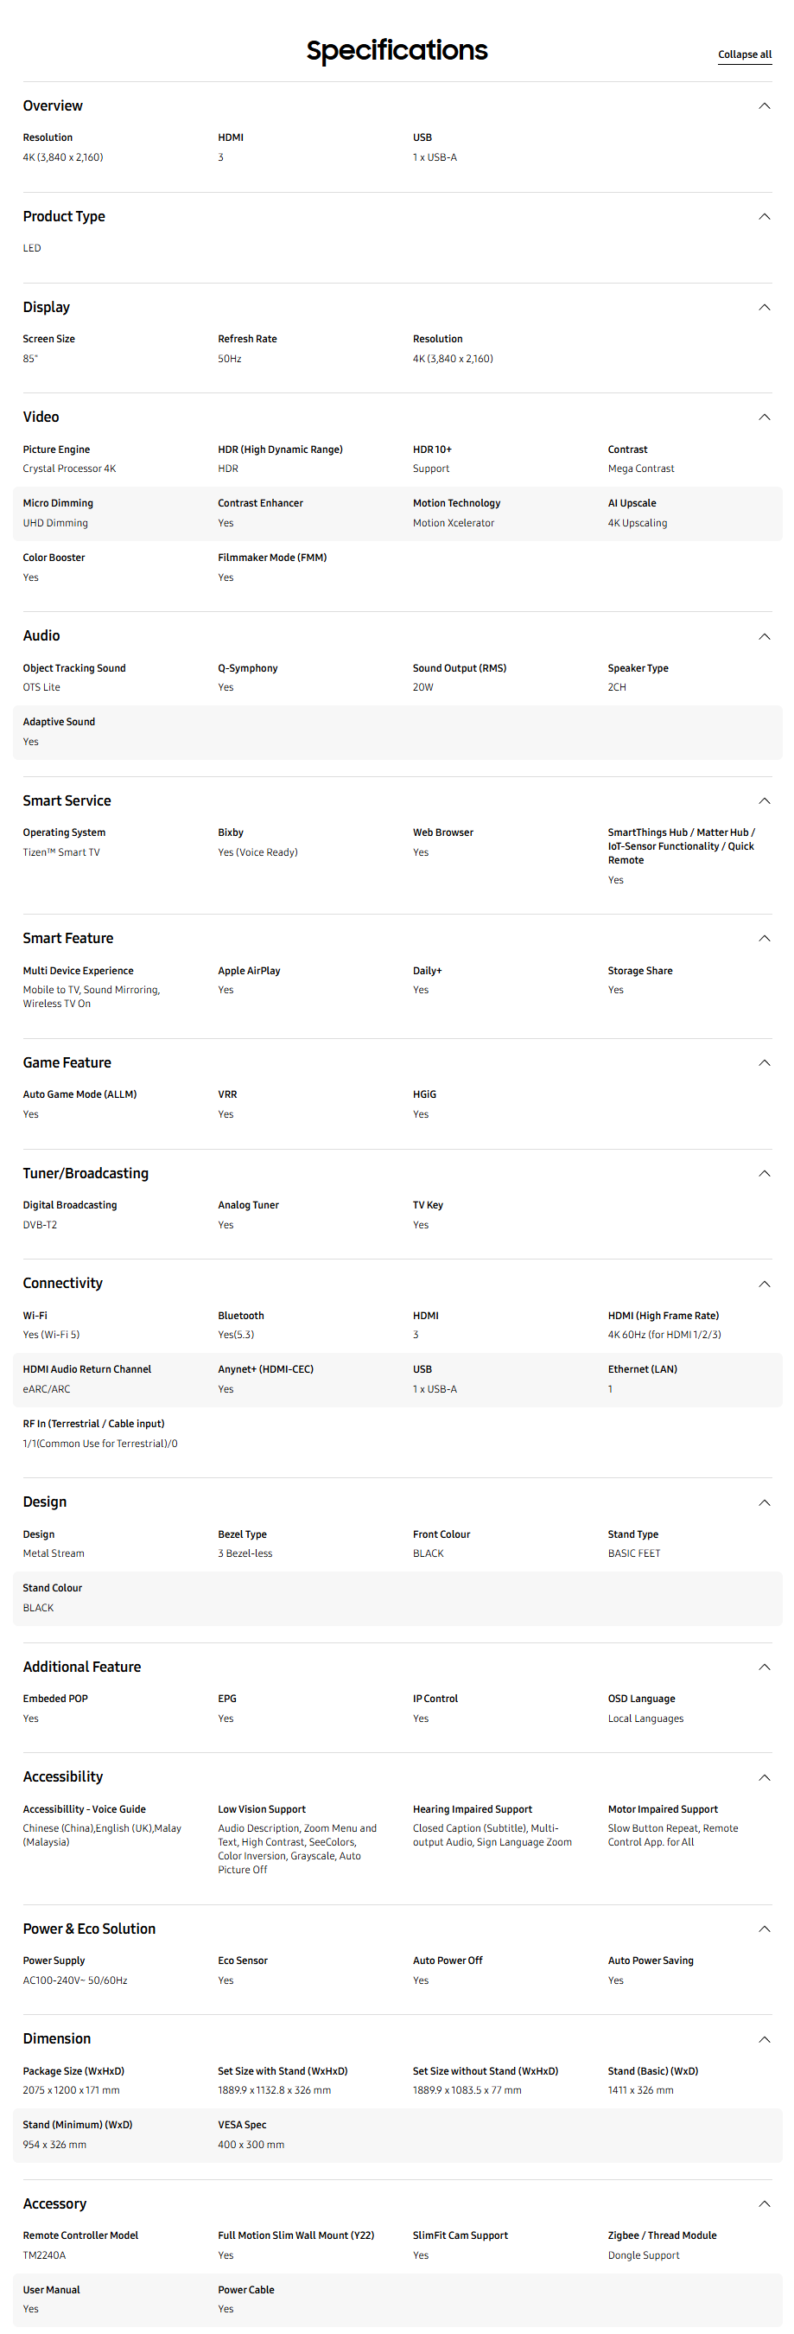Collapse the Game Feature section chevron
Viewport: 794px width, 2334px height.
tap(764, 1062)
